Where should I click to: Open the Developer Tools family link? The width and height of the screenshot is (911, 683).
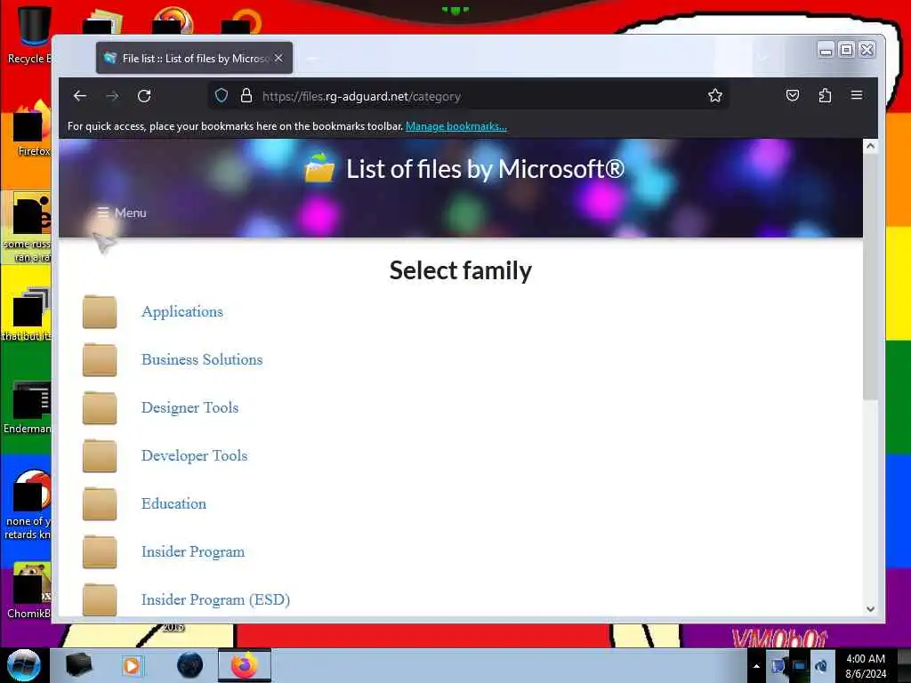tap(195, 456)
